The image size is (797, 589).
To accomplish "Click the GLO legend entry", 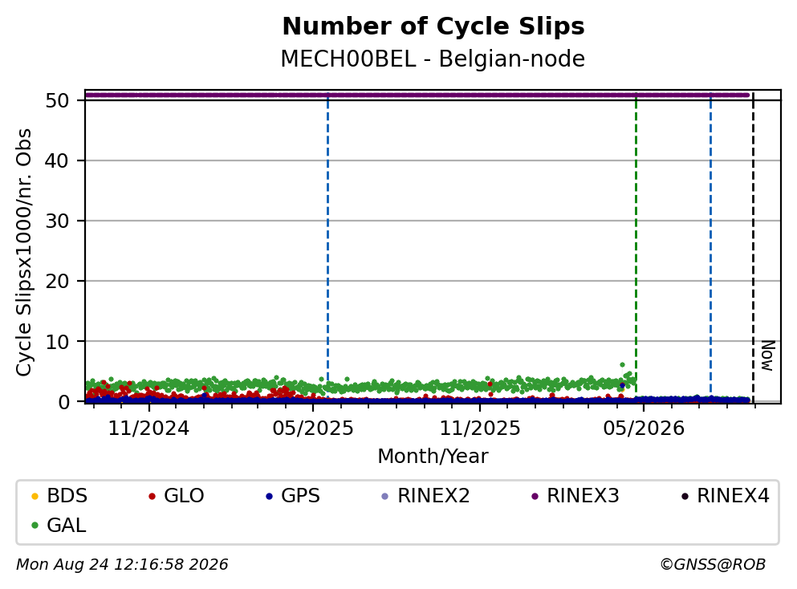I will 177,495.
